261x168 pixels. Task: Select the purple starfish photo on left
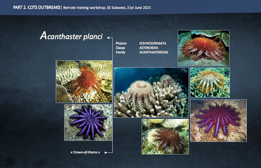point(88,123)
